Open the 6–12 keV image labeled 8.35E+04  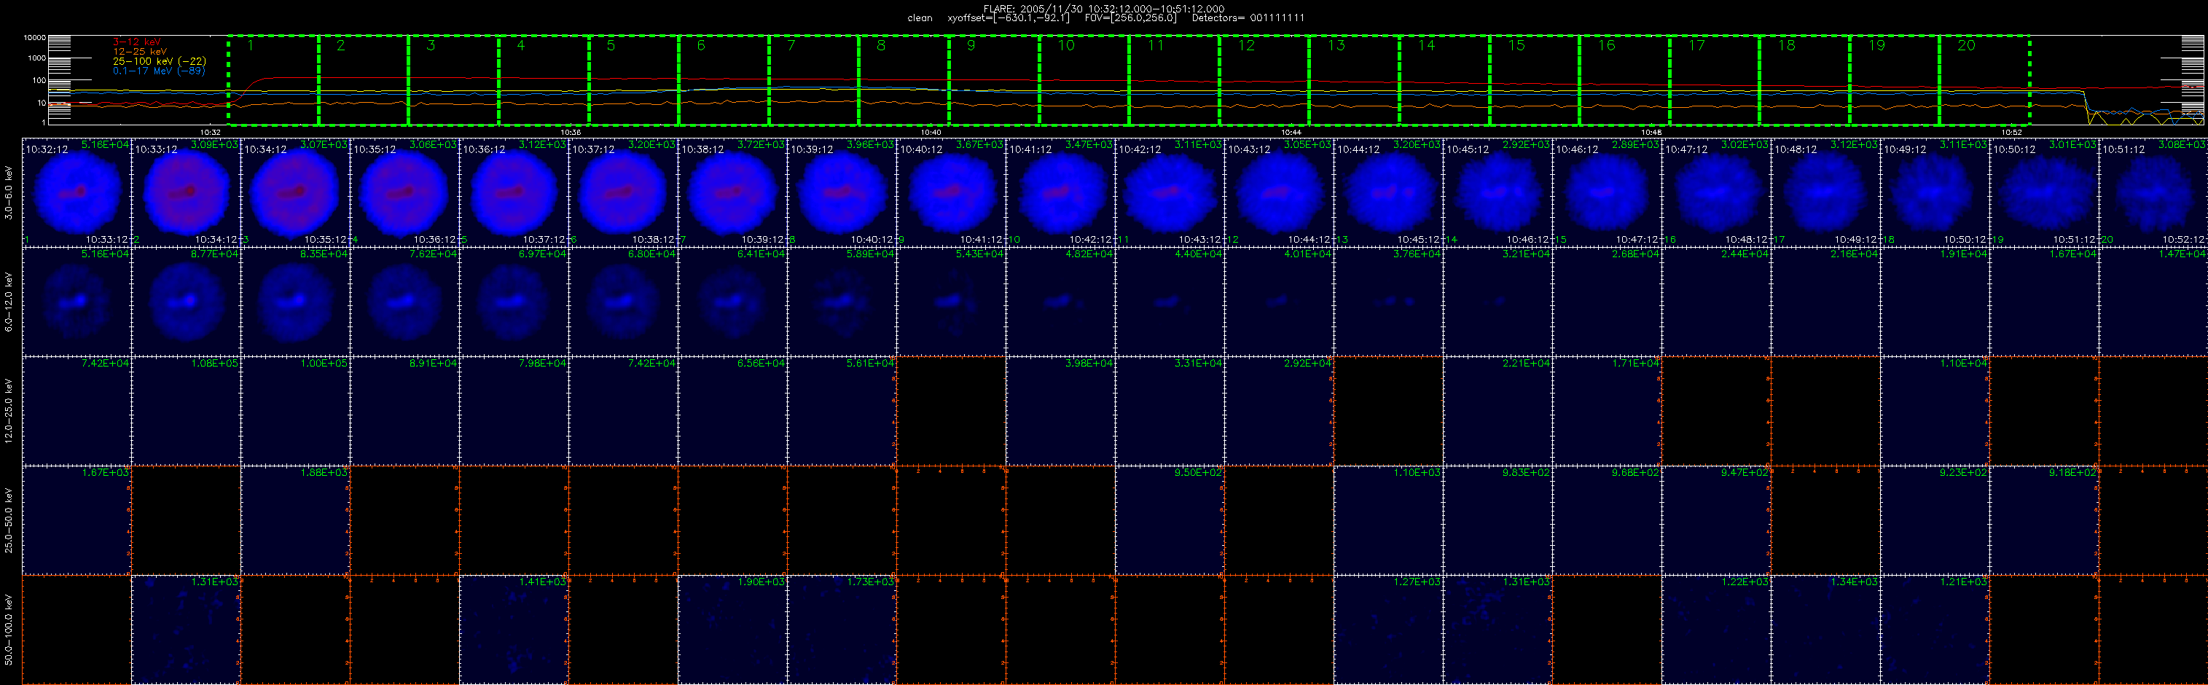click(296, 301)
